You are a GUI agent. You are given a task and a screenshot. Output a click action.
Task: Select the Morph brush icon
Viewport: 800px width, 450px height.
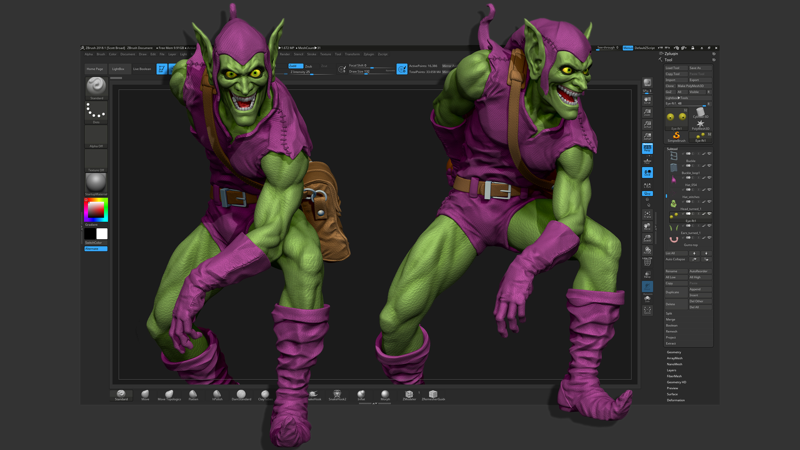pos(385,395)
